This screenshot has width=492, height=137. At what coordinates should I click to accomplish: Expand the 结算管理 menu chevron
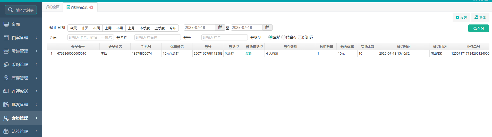pyautogui.click(x=37, y=131)
